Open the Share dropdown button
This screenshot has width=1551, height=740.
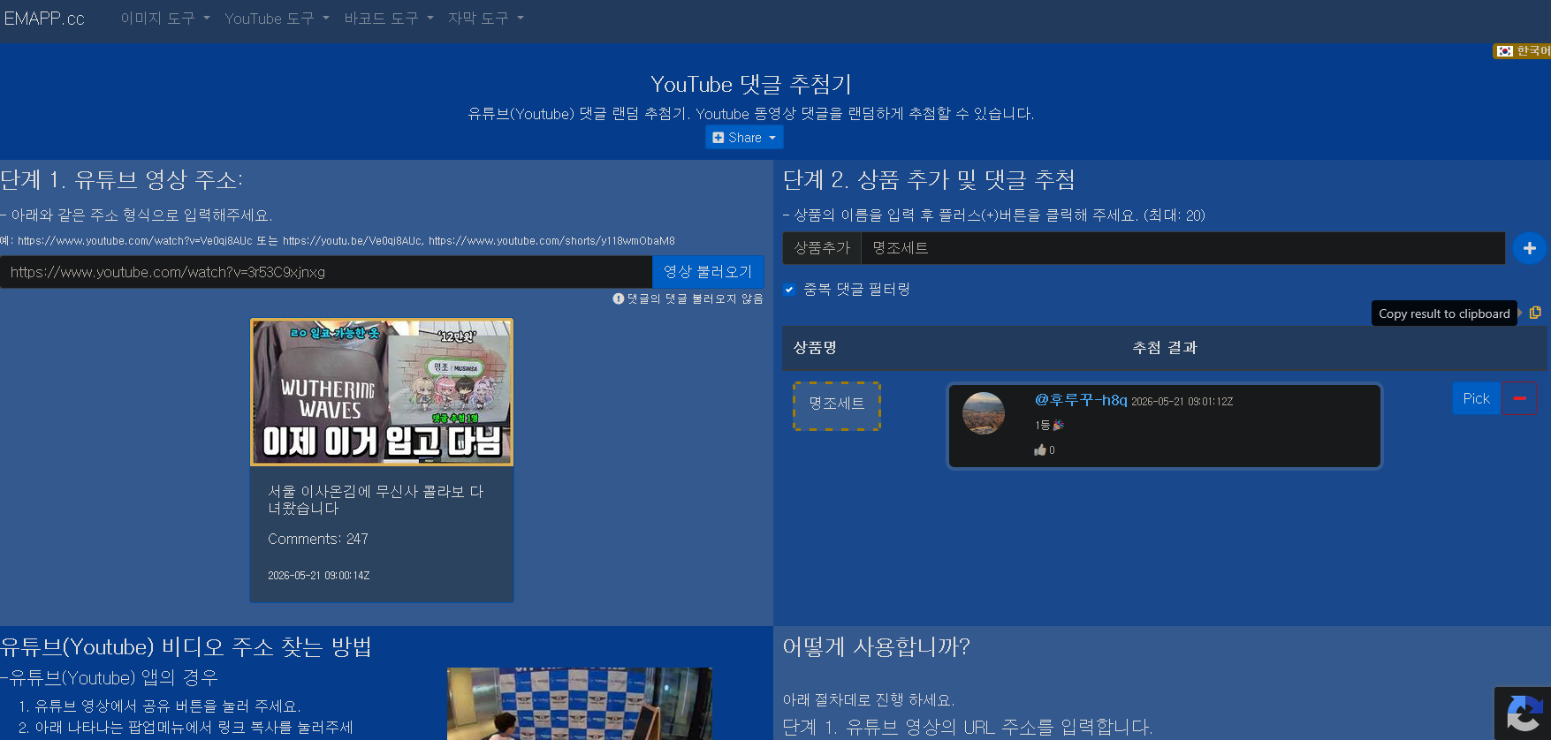tap(744, 138)
